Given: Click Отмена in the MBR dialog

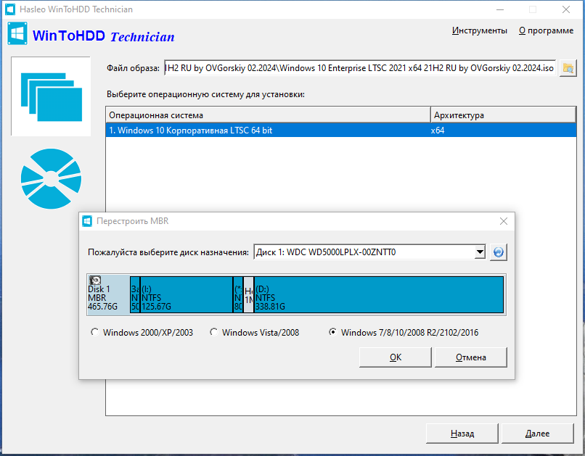Looking at the screenshot, I should pos(470,357).
